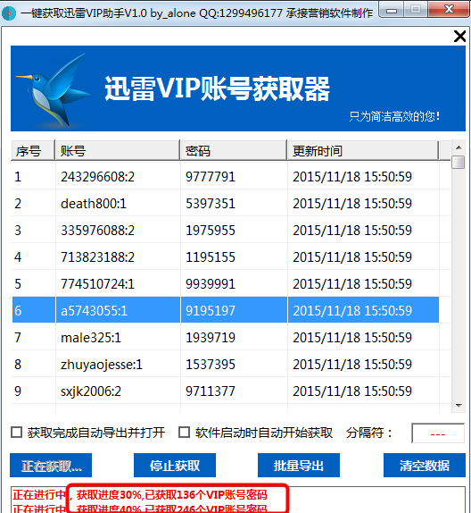Click password cell 1195155
471x513 pixels.
point(211,257)
